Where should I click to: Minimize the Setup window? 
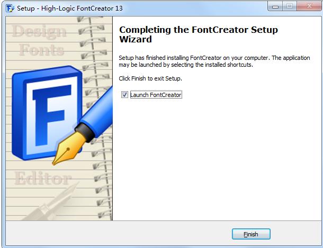pos(275,6)
